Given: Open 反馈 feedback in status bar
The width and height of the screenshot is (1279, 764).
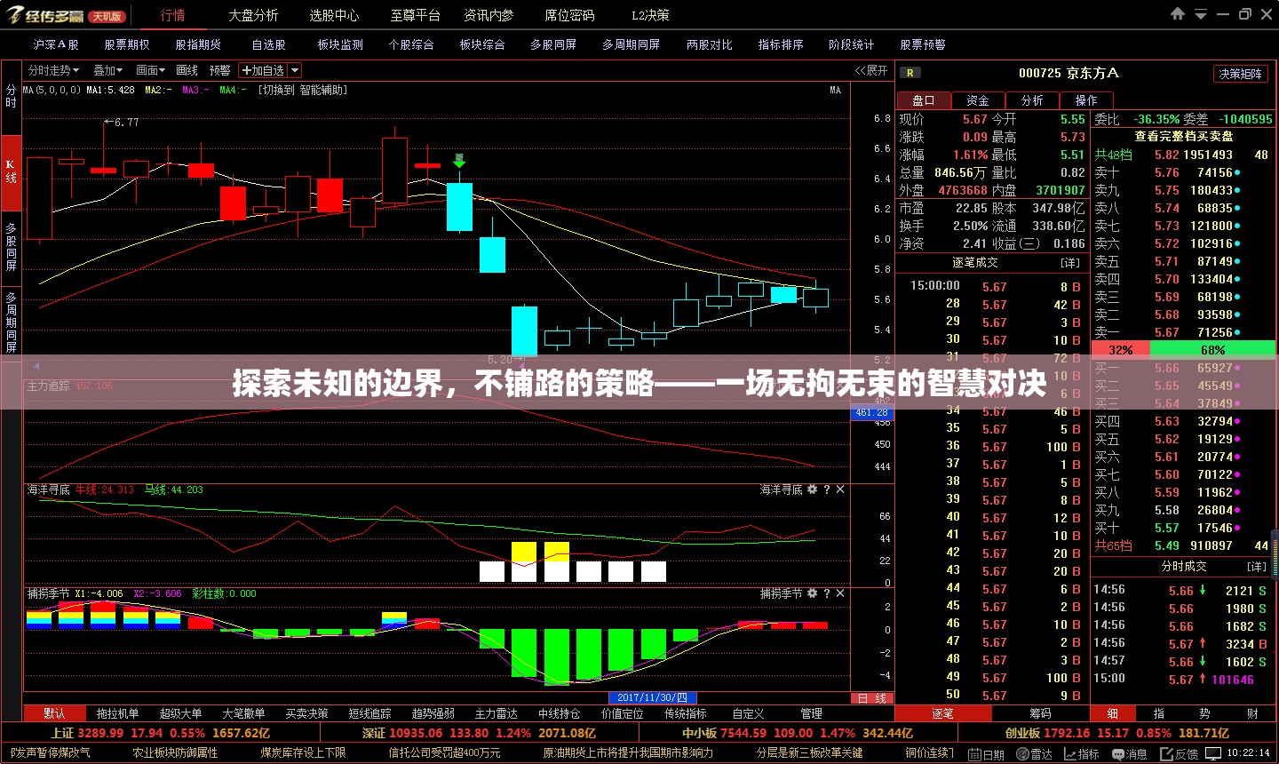Looking at the screenshot, I should pyautogui.click(x=1180, y=754).
